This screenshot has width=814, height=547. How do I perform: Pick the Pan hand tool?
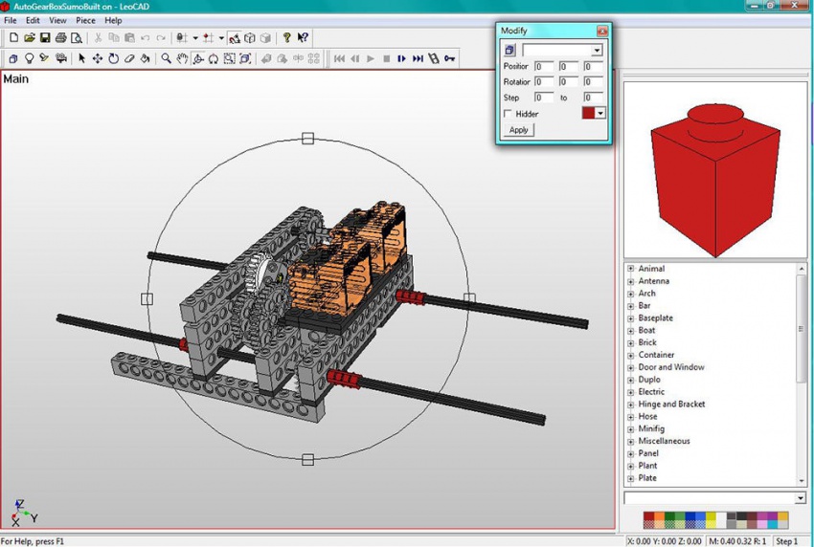[182, 58]
